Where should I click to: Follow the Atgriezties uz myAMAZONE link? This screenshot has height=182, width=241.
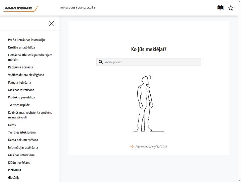point(151,147)
